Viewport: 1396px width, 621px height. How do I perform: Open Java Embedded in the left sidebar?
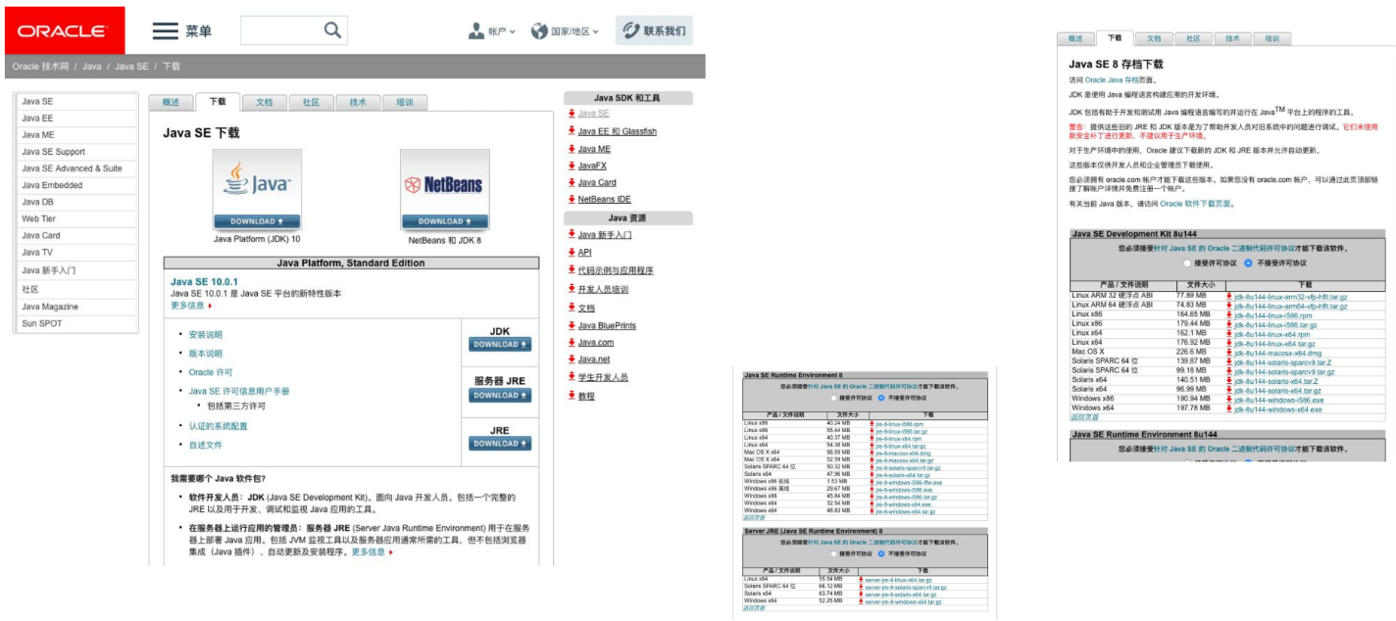[52, 185]
